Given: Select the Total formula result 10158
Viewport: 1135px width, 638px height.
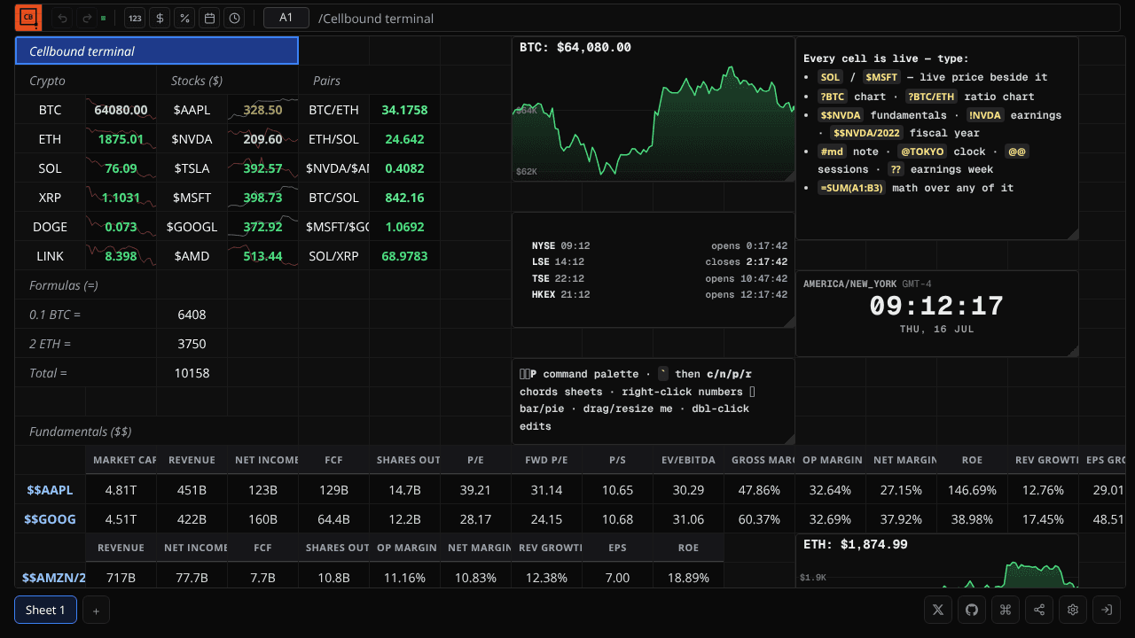Looking at the screenshot, I should click(192, 373).
